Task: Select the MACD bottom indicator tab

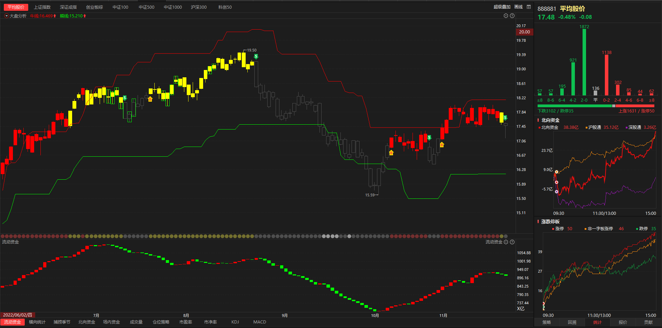Action: click(x=260, y=322)
